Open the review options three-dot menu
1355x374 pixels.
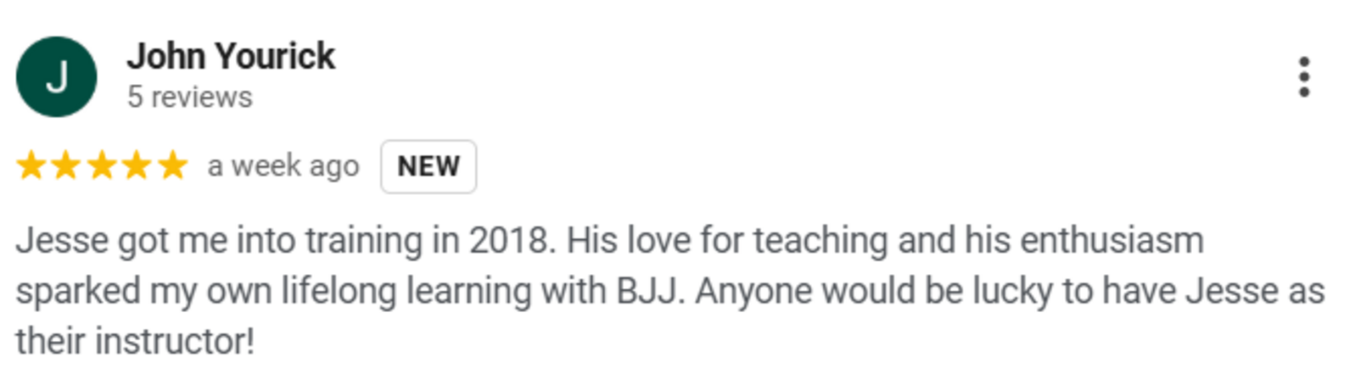point(1303,77)
